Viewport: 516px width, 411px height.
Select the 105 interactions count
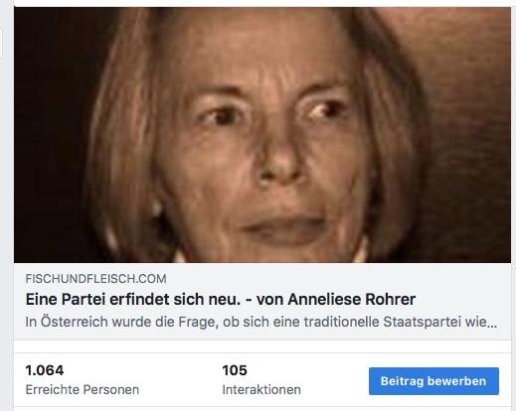coord(235,370)
